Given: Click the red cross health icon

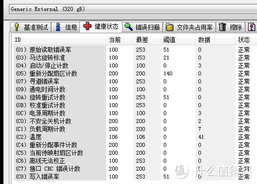Looking at the screenshot, I should pyautogui.click(x=87, y=26).
